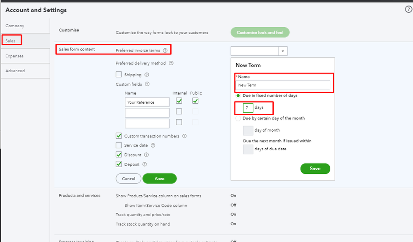Click help icon next to Service date
The height and width of the screenshot is (242, 413).
[153, 145]
